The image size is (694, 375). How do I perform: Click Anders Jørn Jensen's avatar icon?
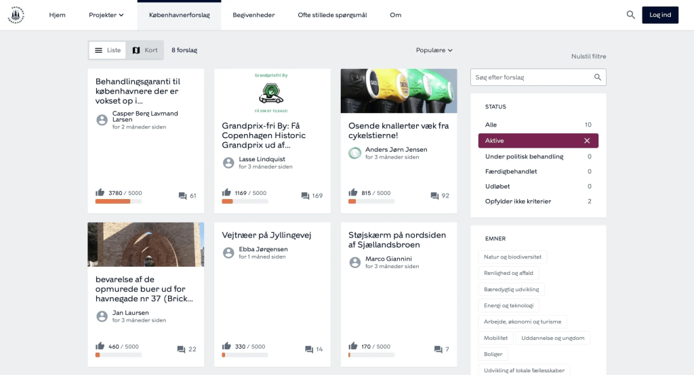point(354,153)
